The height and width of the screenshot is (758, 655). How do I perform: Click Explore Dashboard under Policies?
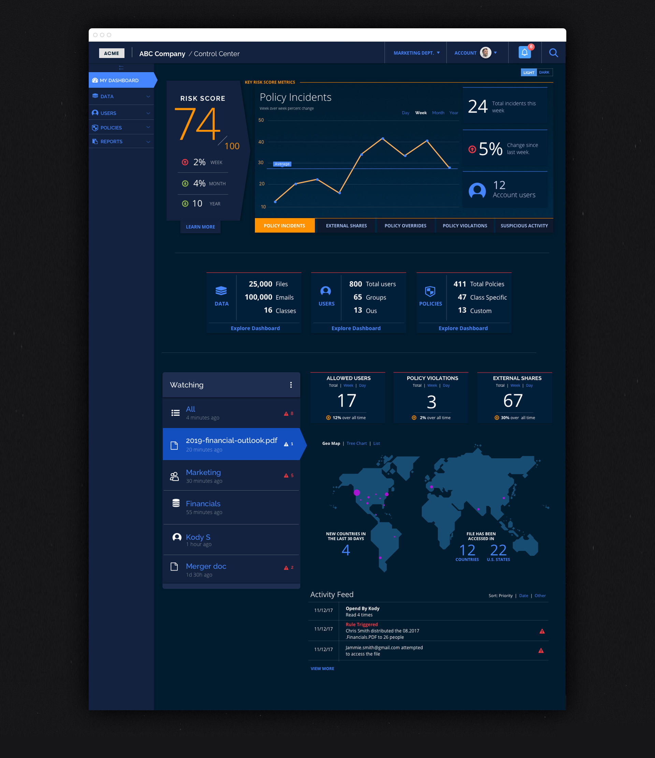pos(463,328)
